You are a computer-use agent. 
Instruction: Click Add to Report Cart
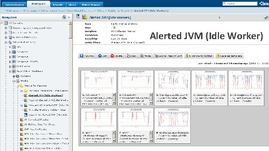[168, 56]
